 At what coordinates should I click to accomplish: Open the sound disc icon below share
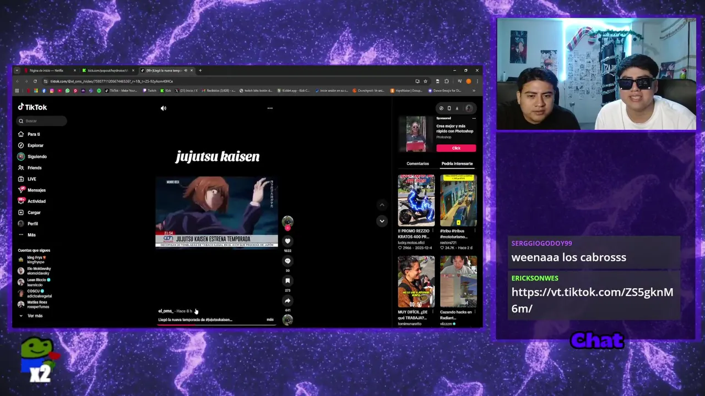point(288,320)
